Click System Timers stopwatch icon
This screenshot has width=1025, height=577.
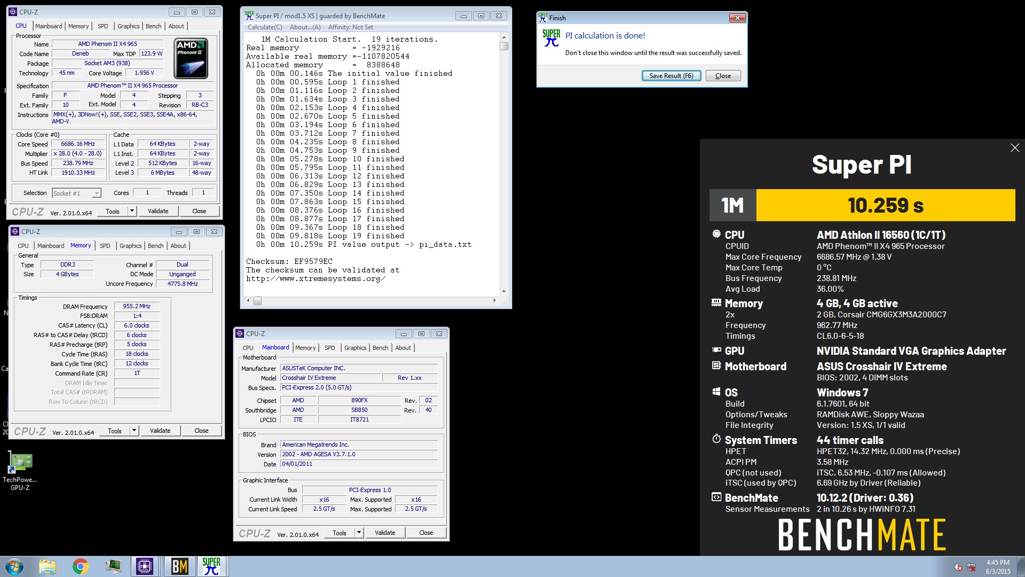tap(716, 439)
